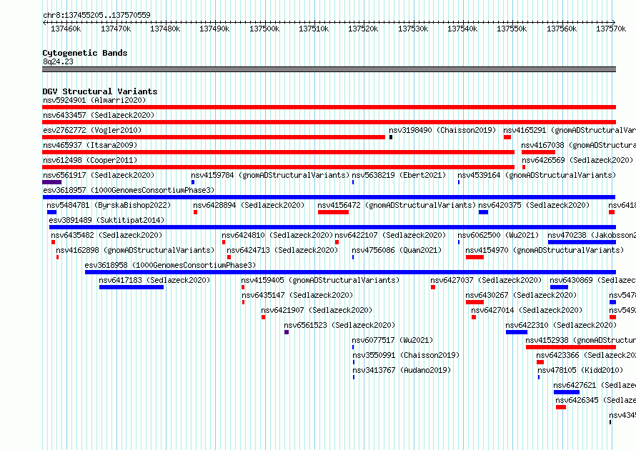Click the blue nsv4159784 variant marker
This screenshot has width=636, height=450.
(x=193, y=182)
